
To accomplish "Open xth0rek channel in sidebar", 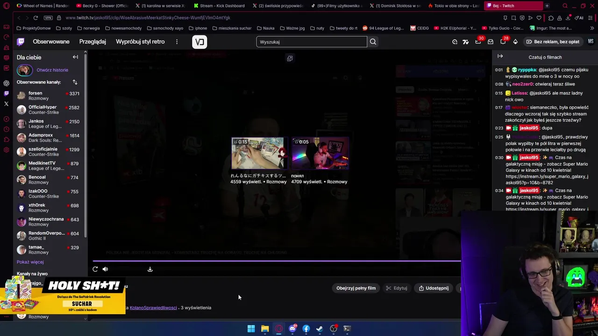I will 48,208.
